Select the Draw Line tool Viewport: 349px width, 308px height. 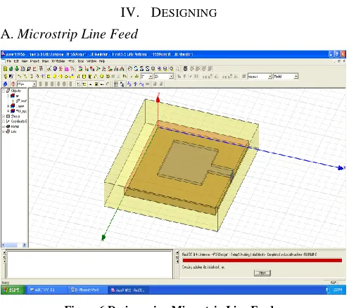[x=20, y=77]
